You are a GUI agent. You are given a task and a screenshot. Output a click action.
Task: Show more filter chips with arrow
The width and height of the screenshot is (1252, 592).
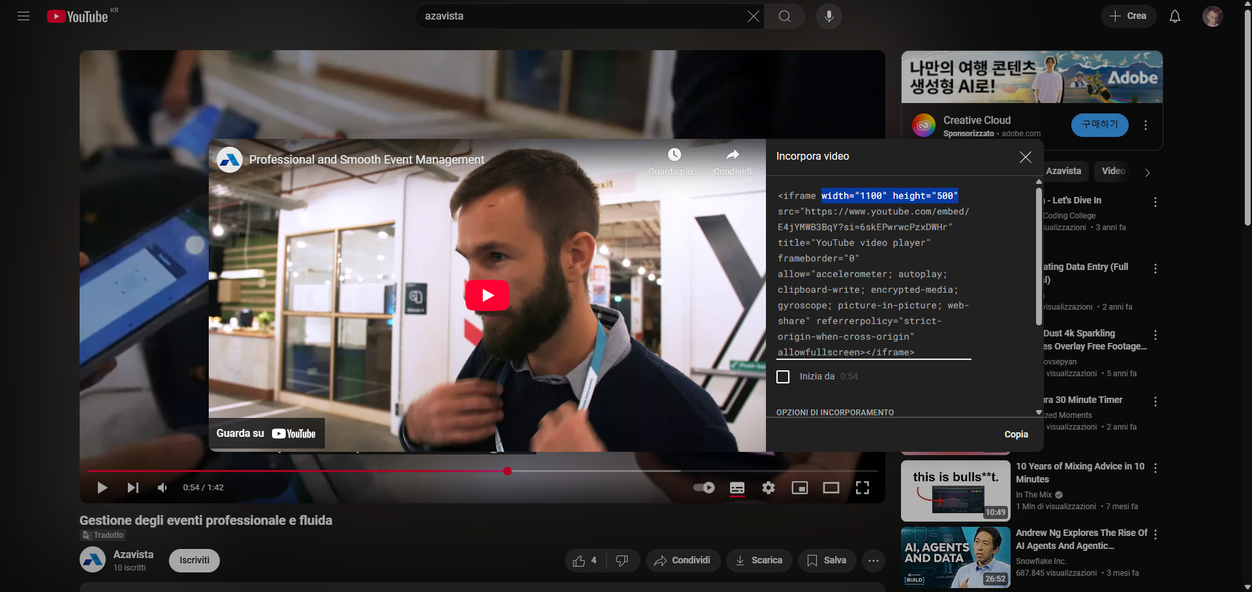coord(1147,172)
